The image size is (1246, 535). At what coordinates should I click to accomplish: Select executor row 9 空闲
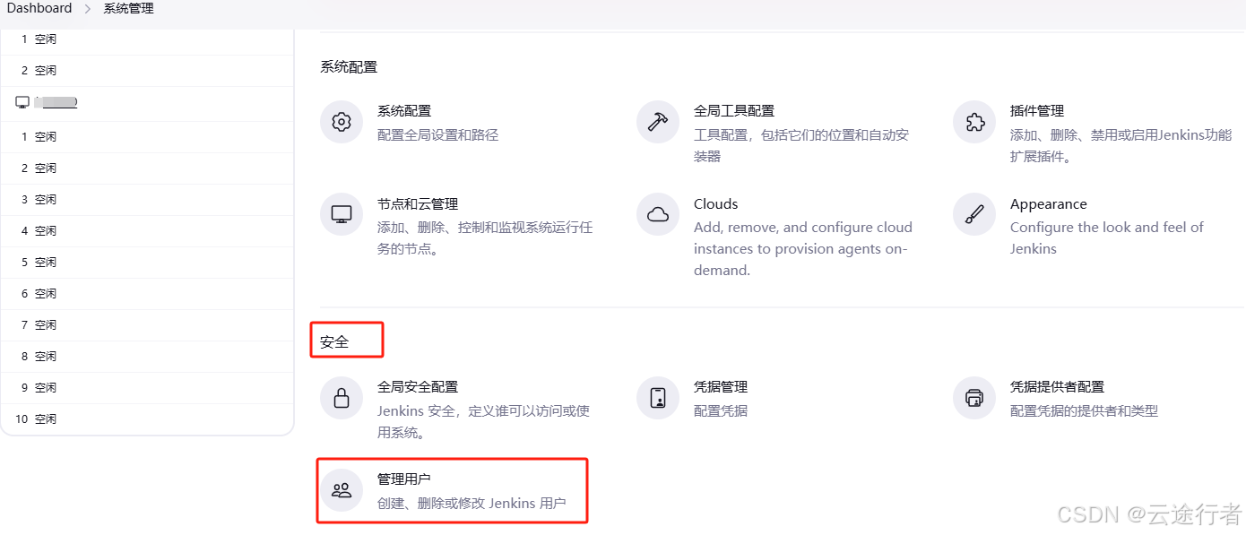pos(147,387)
